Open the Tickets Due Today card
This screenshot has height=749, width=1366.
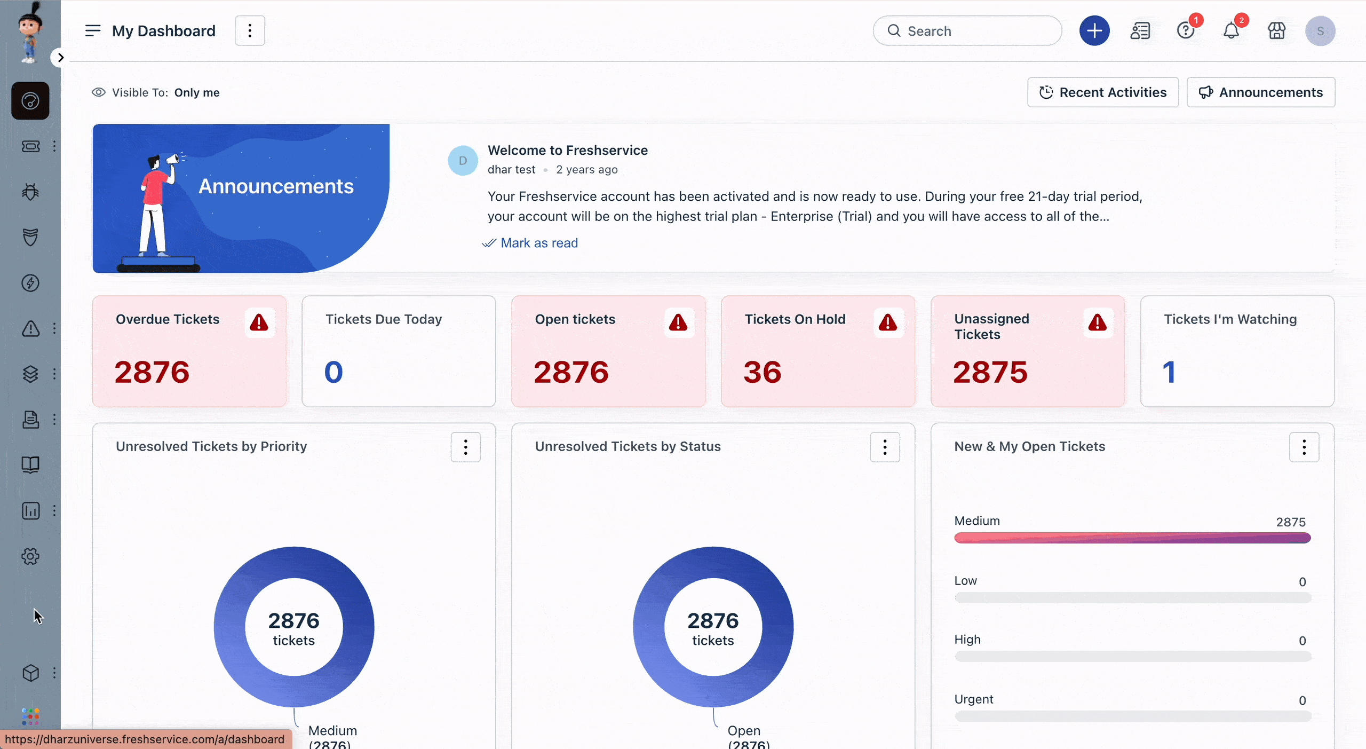(x=399, y=351)
